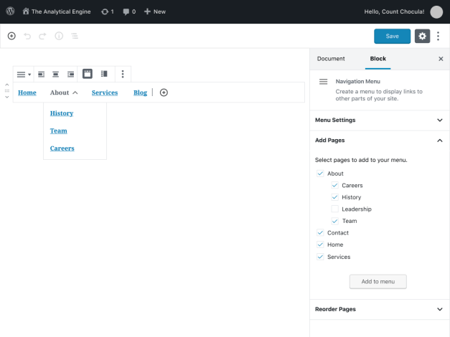Screen dimensions: 450x337
Task: Click the WordPress logo icon
Action: click(10, 11)
